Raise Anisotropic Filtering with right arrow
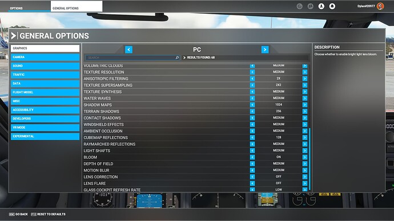Screen dimensions: 394x221 pyautogui.click(x=305, y=79)
